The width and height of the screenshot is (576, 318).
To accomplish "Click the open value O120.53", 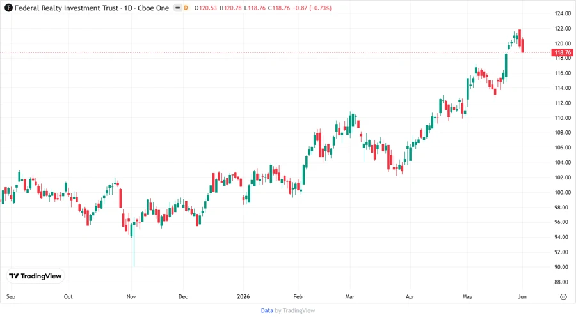I will (205, 8).
